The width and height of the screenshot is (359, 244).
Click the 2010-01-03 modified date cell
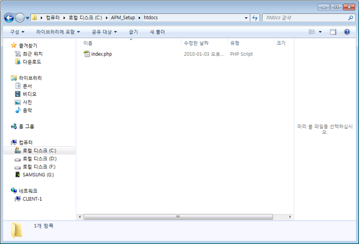[x=204, y=54]
